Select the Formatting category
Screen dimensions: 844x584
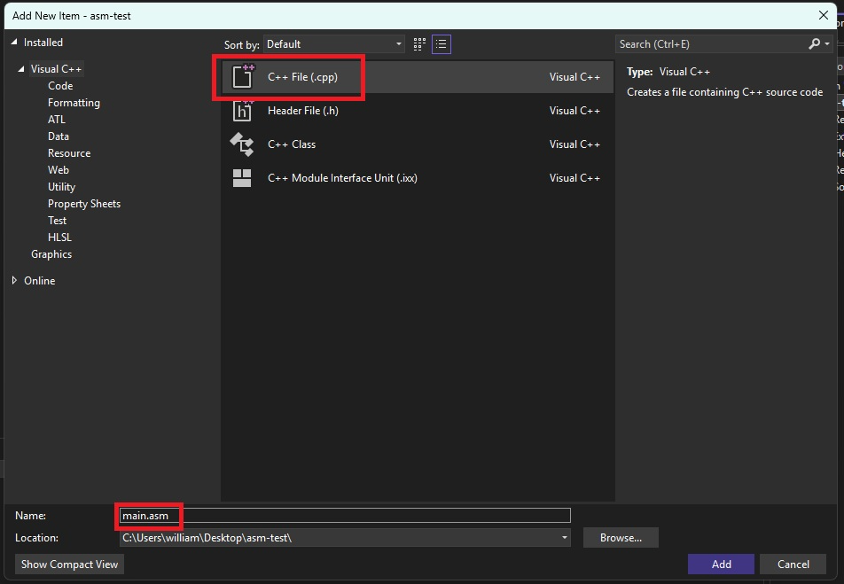tap(74, 103)
